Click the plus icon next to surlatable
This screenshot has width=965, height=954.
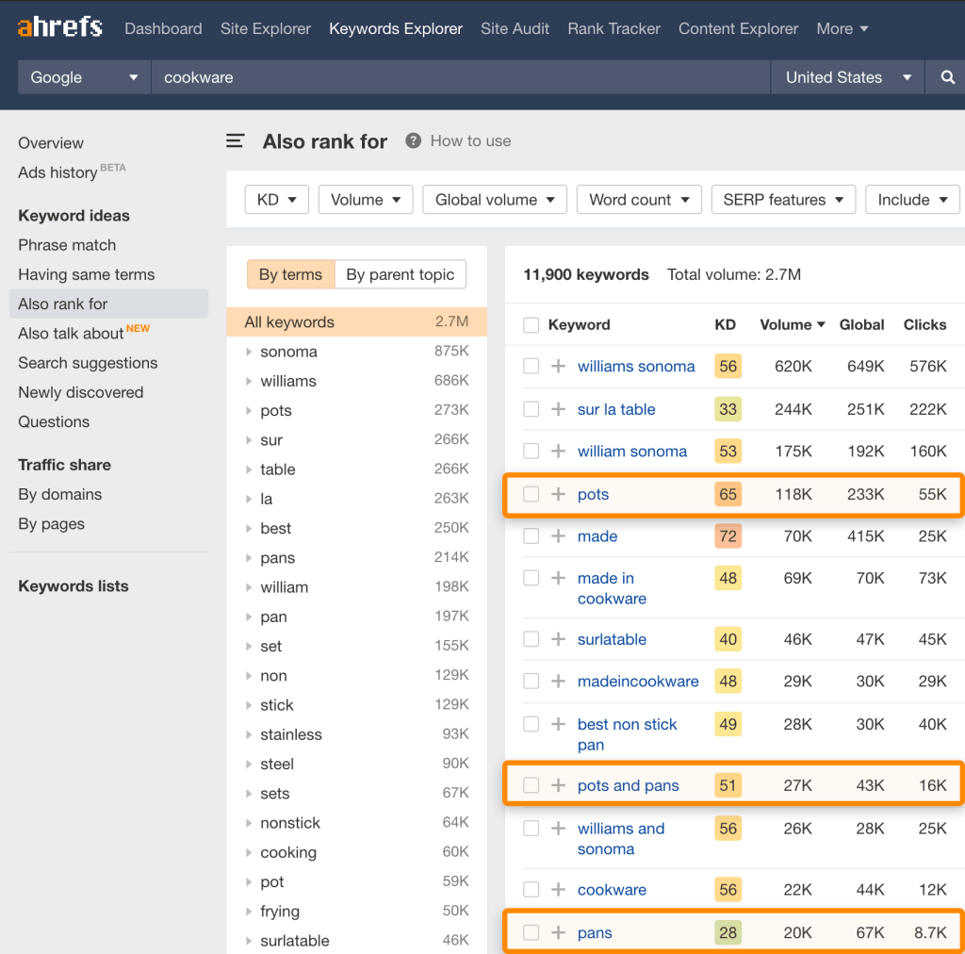pyautogui.click(x=558, y=639)
